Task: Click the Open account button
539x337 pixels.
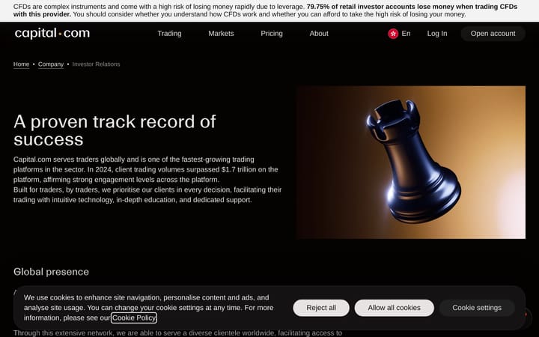Action: 493,34
